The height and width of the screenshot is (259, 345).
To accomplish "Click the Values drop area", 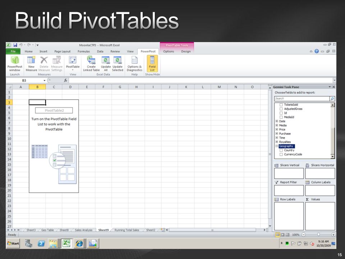I will point(320,216).
